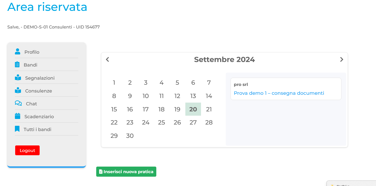This screenshot has width=376, height=186.
Task: Select the Profilo person icon
Action: [17, 51]
